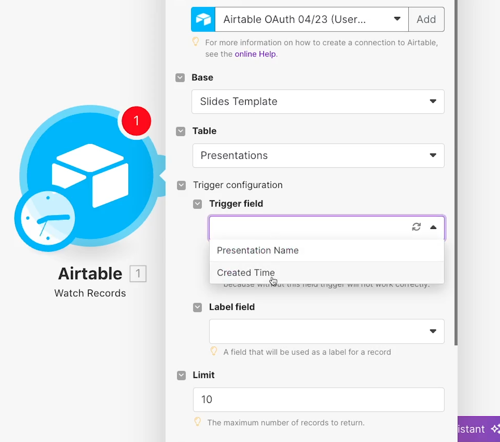Image resolution: width=500 pixels, height=442 pixels.
Task: Toggle the Base field checkbox
Action: (x=180, y=78)
